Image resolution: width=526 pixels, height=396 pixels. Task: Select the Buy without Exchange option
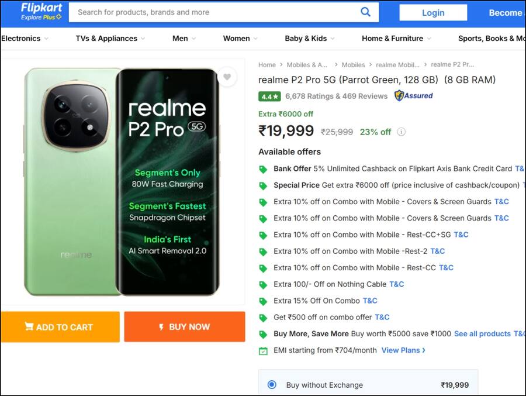(271, 385)
